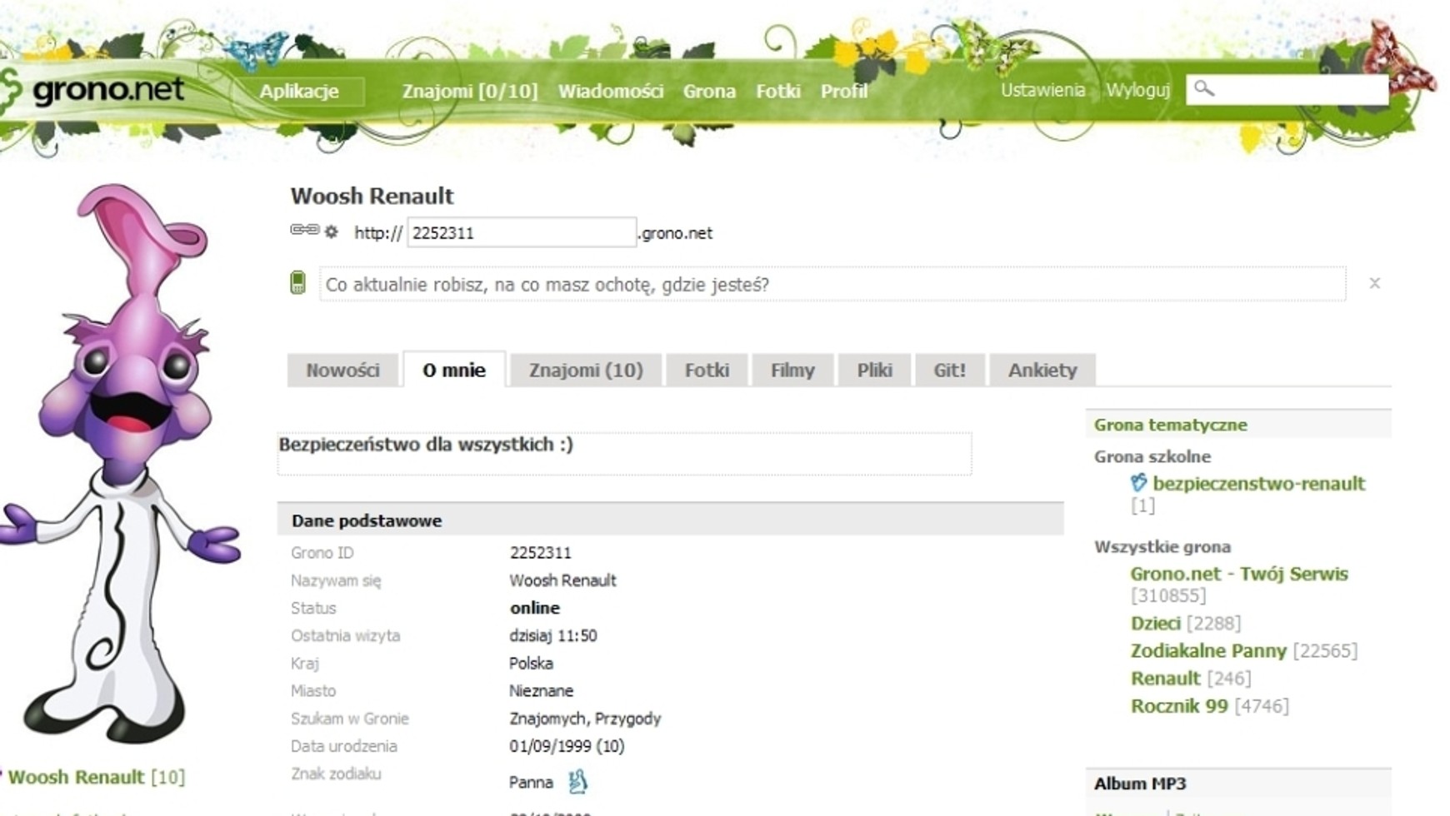Click the Wyloguj link

point(1137,90)
